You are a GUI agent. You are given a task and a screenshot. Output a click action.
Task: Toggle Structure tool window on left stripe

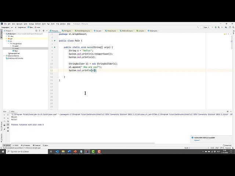click(1, 126)
